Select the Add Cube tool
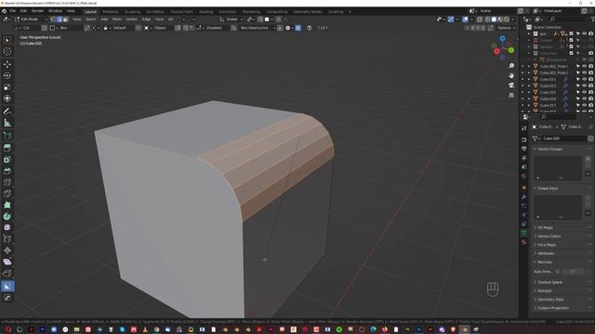This screenshot has width=595, height=334. pyautogui.click(x=7, y=135)
